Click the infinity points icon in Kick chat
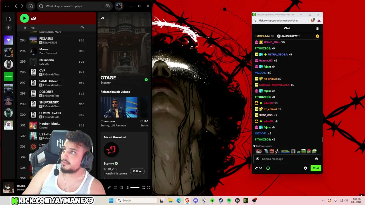 259,168
